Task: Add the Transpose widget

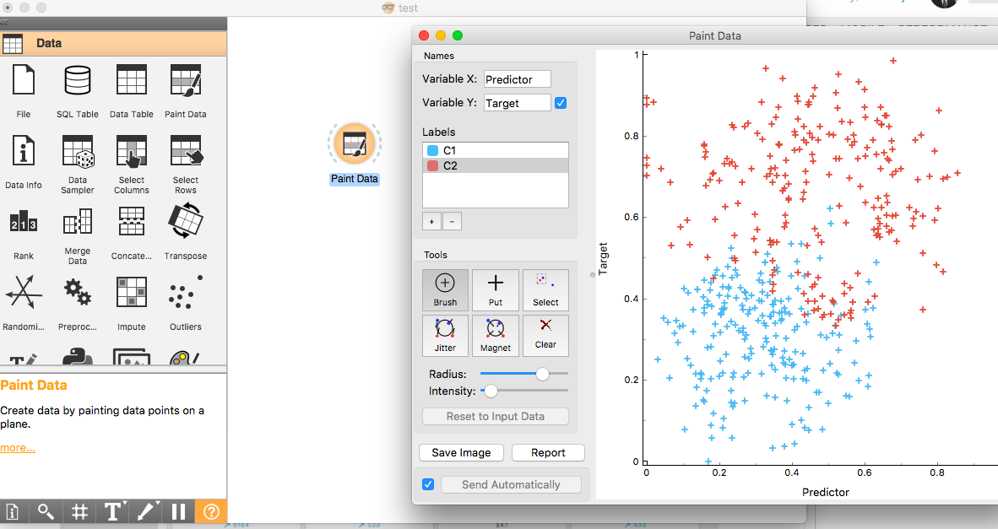Action: pyautogui.click(x=185, y=231)
